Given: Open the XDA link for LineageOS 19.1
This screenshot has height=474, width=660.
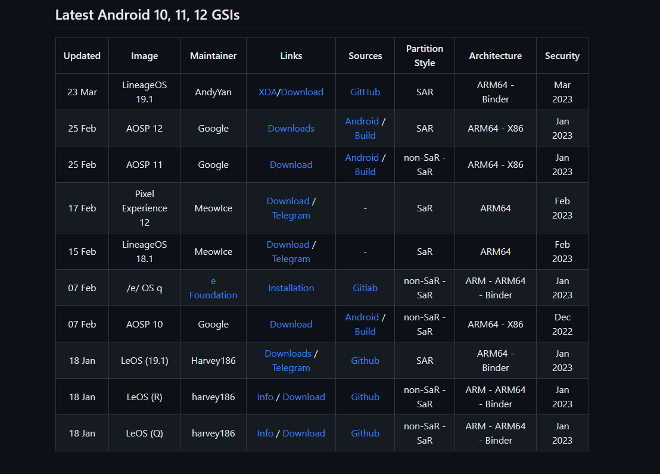Looking at the screenshot, I should (267, 92).
